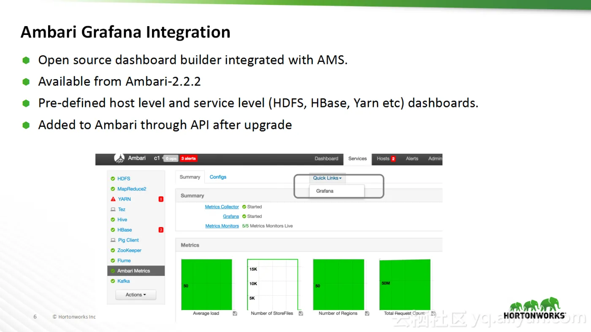Click the red alert badge beside HBase
The image size is (591, 332).
click(x=161, y=230)
